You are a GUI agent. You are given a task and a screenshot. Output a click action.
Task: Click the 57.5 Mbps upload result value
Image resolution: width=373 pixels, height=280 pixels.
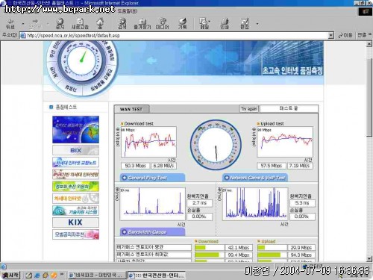(x=272, y=166)
